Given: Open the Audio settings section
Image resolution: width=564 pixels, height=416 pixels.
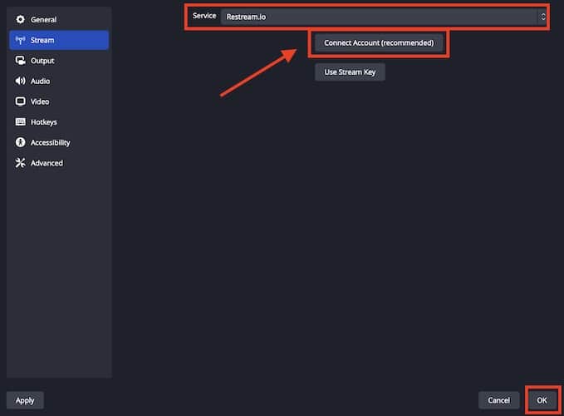Looking at the screenshot, I should pos(40,82).
